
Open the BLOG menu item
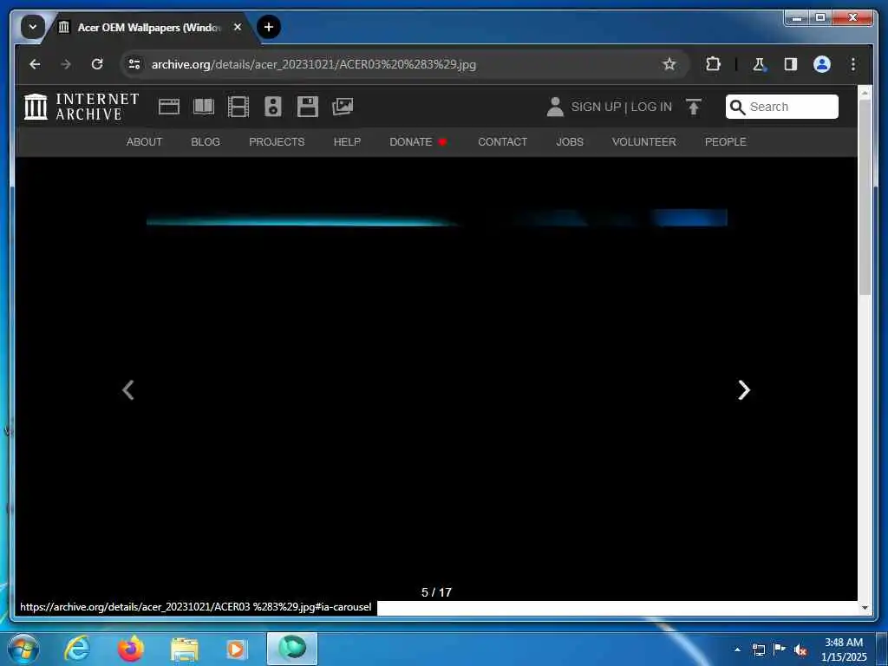pyautogui.click(x=206, y=141)
